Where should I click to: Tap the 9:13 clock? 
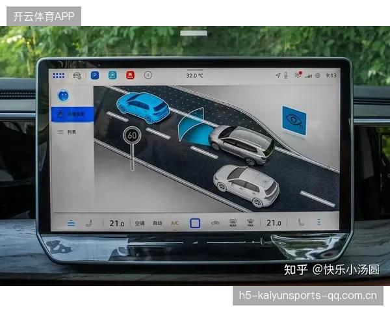tap(331, 75)
